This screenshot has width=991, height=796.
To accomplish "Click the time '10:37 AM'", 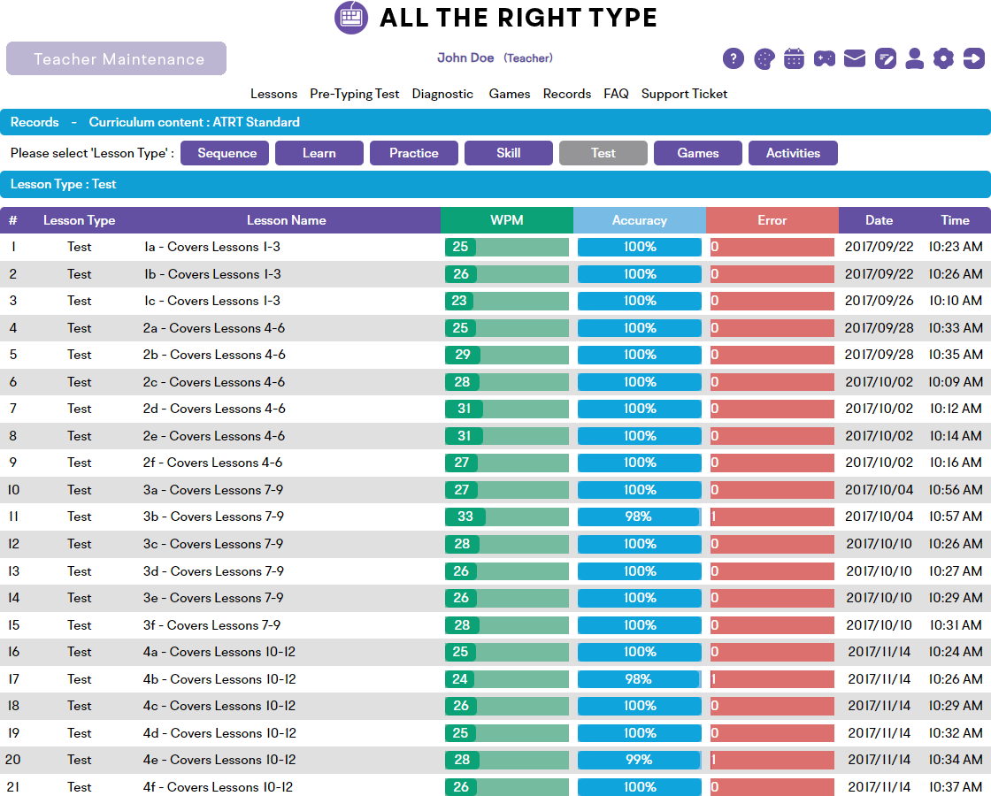I will coord(956,787).
